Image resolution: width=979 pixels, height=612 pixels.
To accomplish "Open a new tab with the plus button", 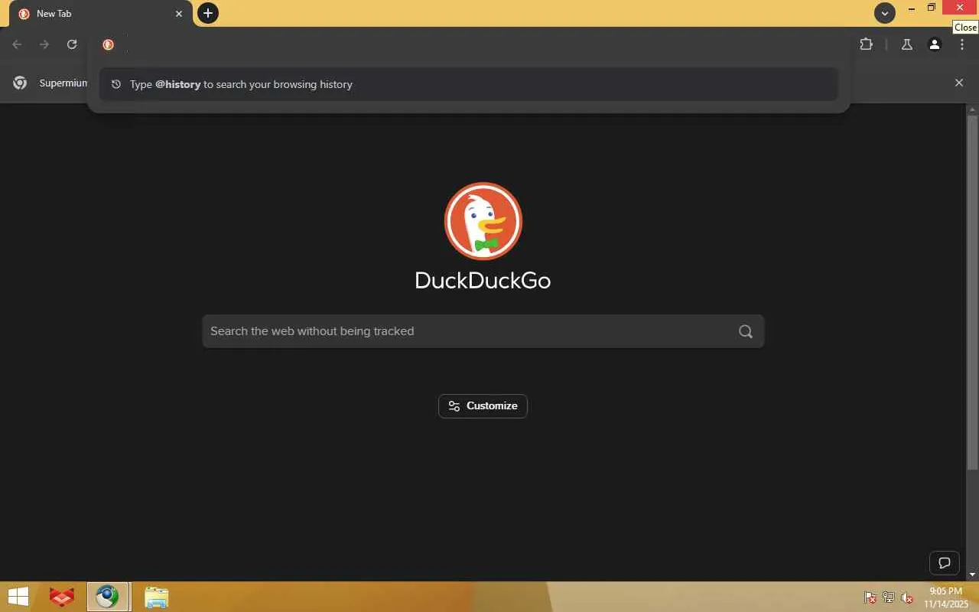I will [207, 13].
